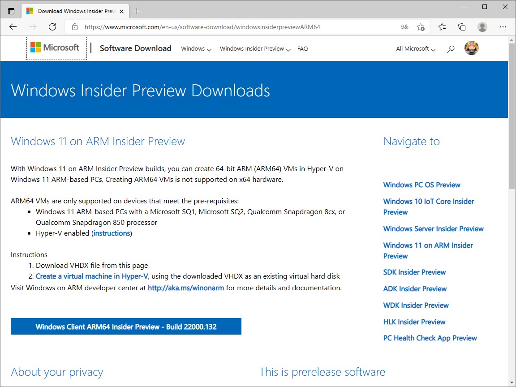Go to WDK Insider Preview
516x387 pixels.
pos(416,305)
